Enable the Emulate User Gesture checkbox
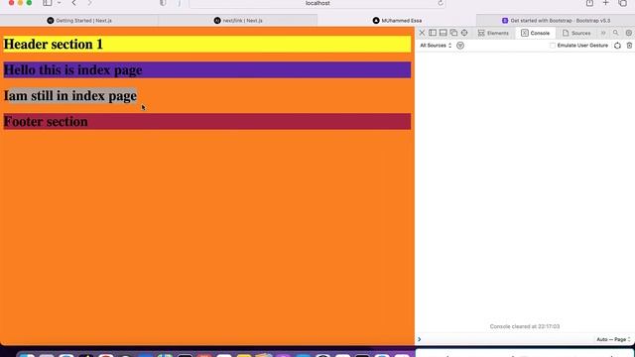The width and height of the screenshot is (635, 357). coord(553,46)
